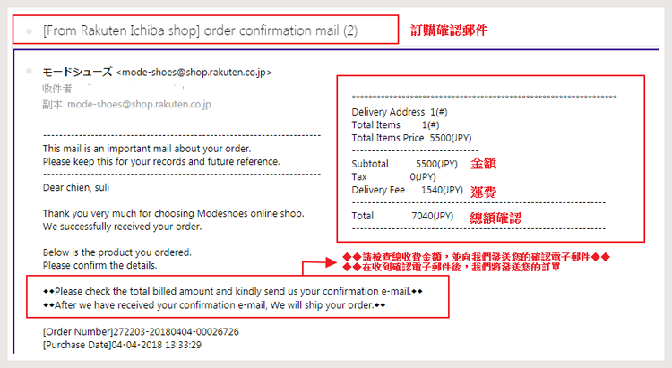The height and width of the screenshot is (368, 672).
Task: Click the cc address after 副本
Action: point(139,104)
